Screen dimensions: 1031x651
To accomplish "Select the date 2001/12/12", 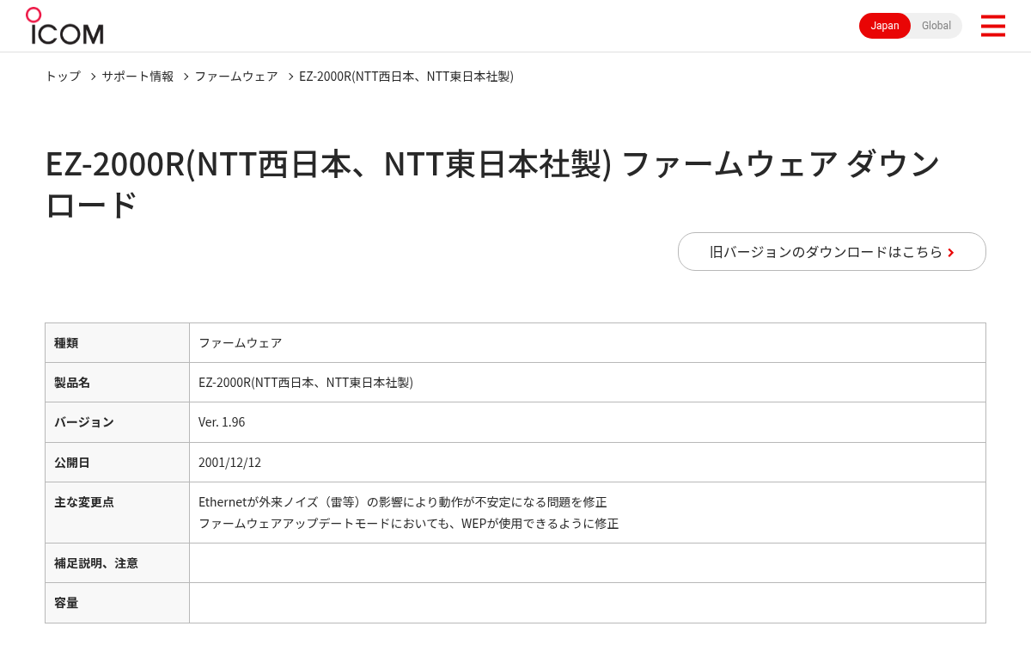I will click(x=229, y=462).
